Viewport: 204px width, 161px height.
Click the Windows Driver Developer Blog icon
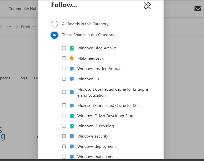tap(72, 116)
